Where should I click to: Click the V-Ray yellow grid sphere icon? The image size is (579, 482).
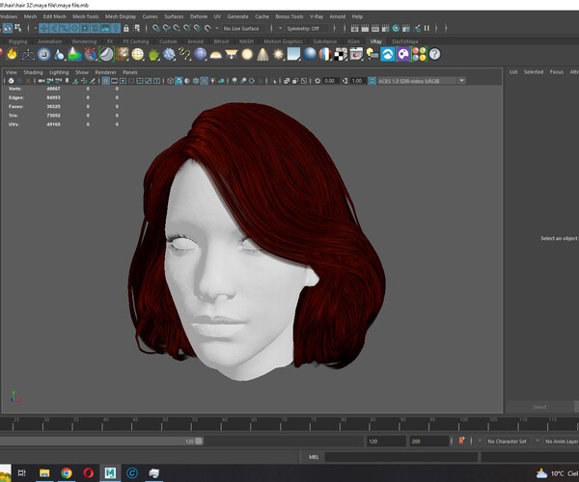[x=137, y=54]
